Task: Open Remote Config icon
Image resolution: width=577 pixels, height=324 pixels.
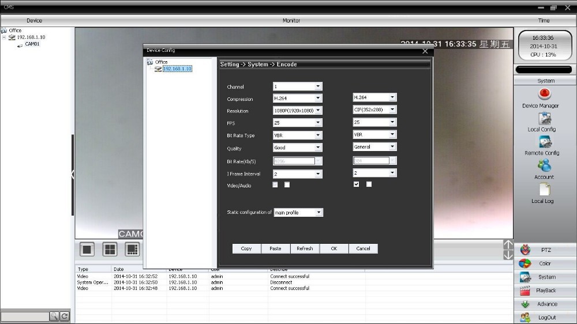Action: pos(544,142)
